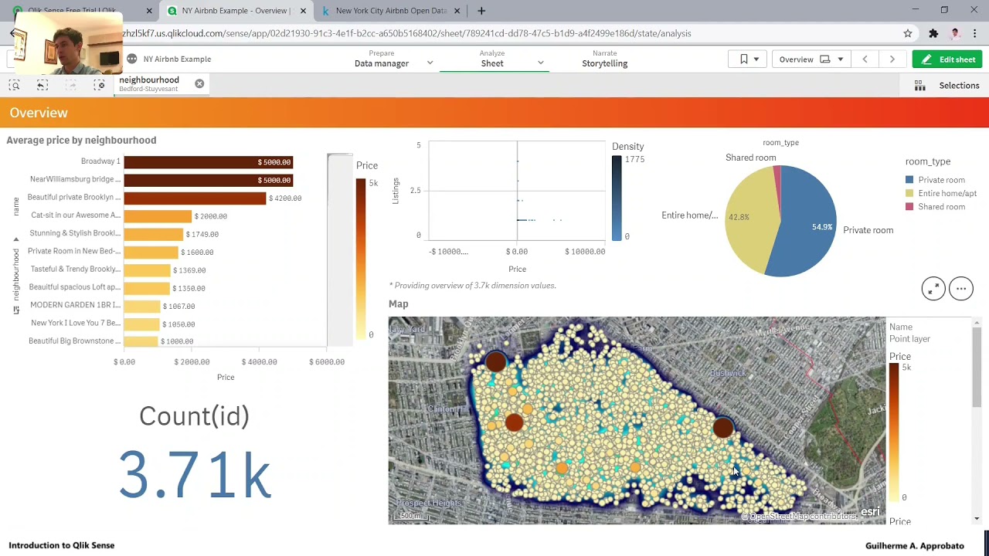Click the 3.71k Count(id) KPI value
The image size is (989, 556).
[x=195, y=474]
